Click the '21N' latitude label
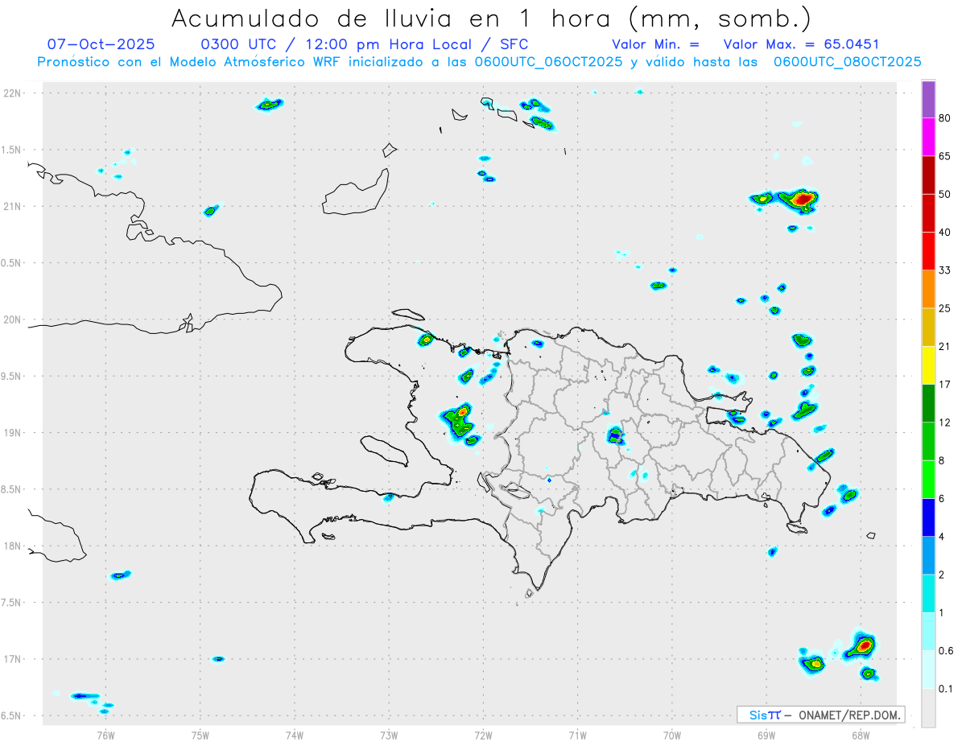Image resolution: width=966 pixels, height=746 pixels. tap(13, 206)
